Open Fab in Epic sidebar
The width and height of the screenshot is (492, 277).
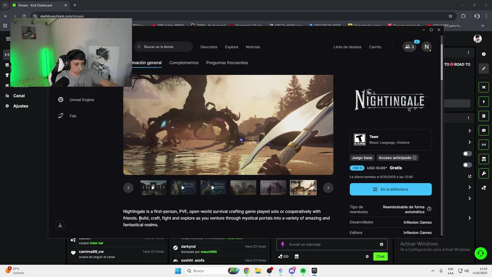coord(66,116)
